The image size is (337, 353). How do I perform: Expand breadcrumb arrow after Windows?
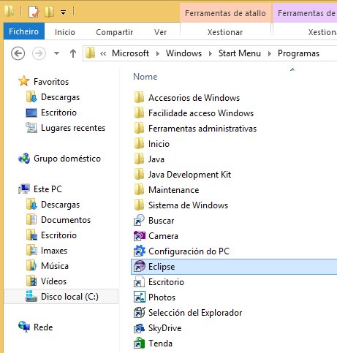point(211,53)
